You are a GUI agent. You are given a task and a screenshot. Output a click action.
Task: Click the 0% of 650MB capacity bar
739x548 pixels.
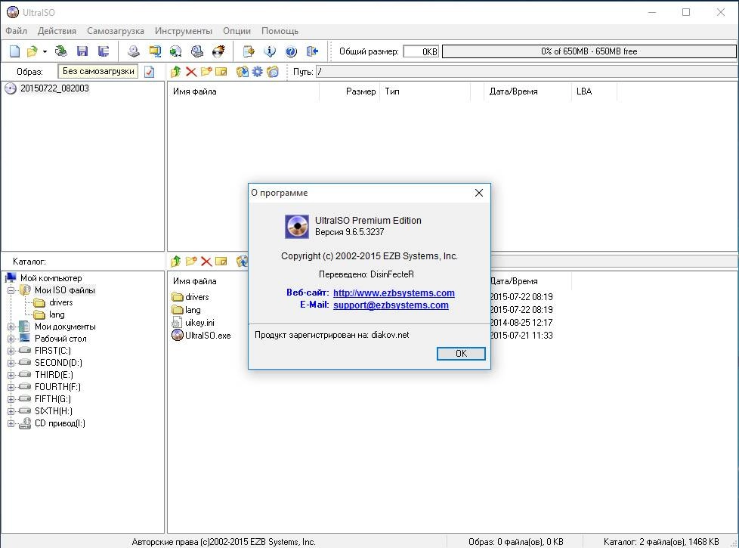pos(589,51)
